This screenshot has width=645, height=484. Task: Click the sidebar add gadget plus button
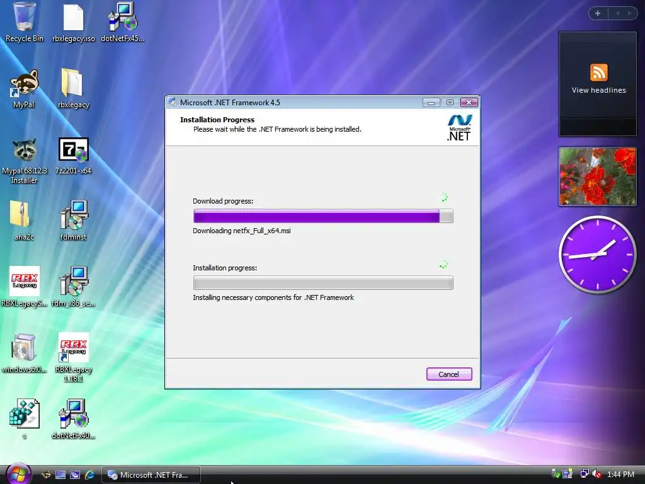pyautogui.click(x=598, y=13)
